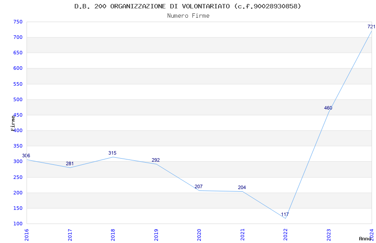Screen dimensions: 376x243
Task: Select the data label 306 for 2016
Action: (26, 156)
